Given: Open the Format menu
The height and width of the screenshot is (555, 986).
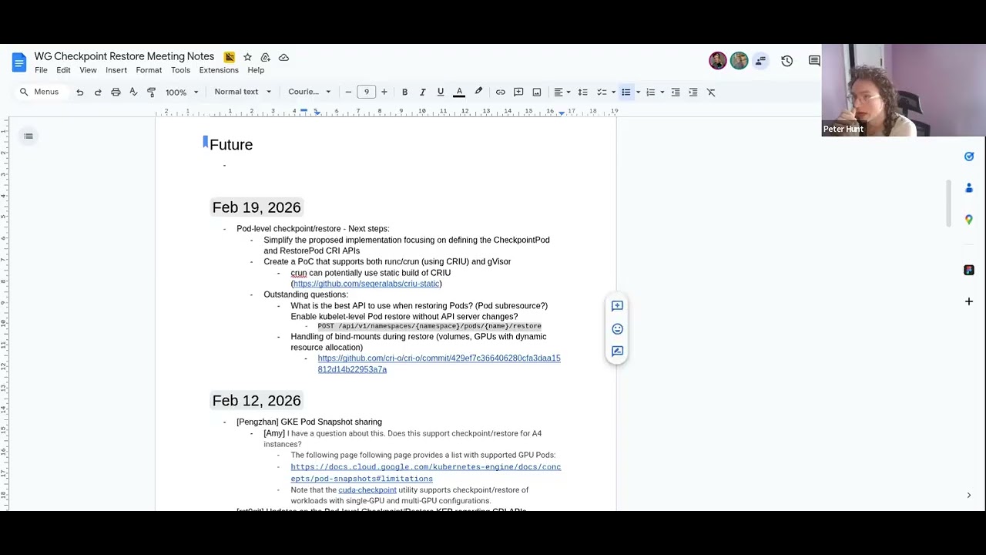Looking at the screenshot, I should (x=149, y=70).
